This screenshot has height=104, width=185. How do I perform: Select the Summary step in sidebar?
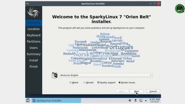coord(34,54)
